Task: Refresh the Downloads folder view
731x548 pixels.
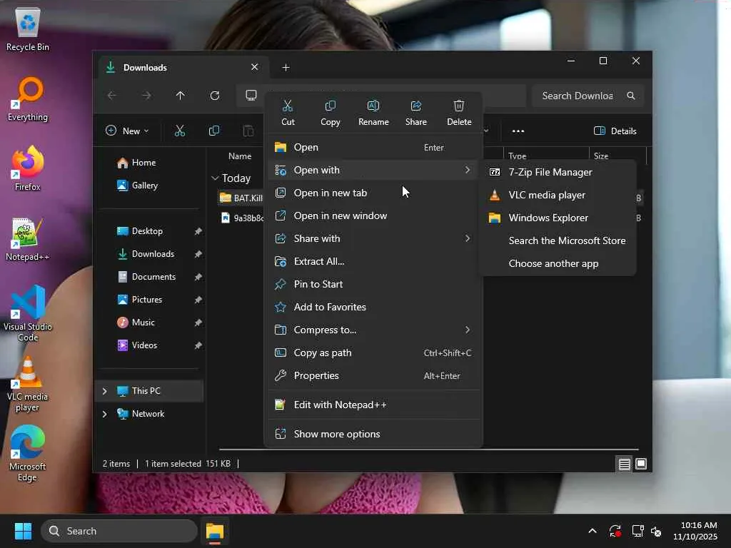Action: point(215,96)
